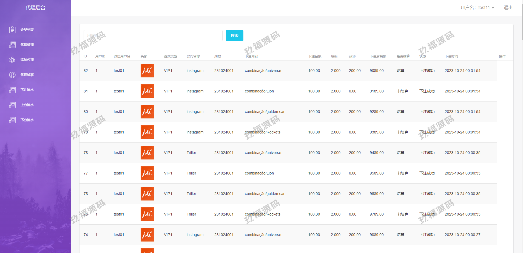Click the 退出 logout link
The height and width of the screenshot is (253, 523).
tap(508, 8)
